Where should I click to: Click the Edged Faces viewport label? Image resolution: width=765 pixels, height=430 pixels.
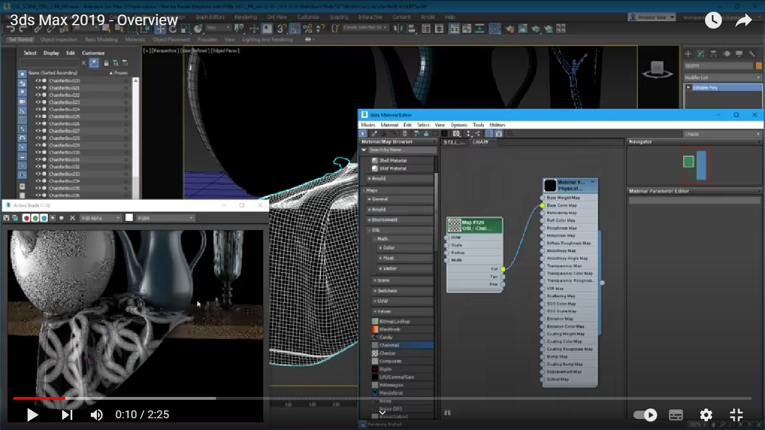click(x=225, y=51)
